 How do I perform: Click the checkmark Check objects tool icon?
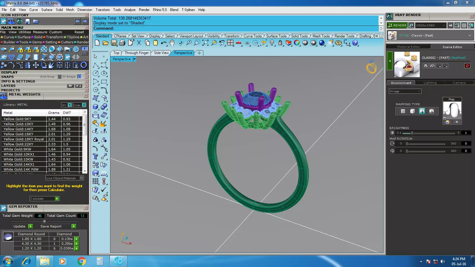click(104, 190)
